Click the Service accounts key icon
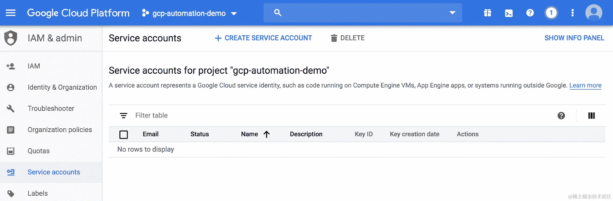The image size is (613, 201). 11,172
